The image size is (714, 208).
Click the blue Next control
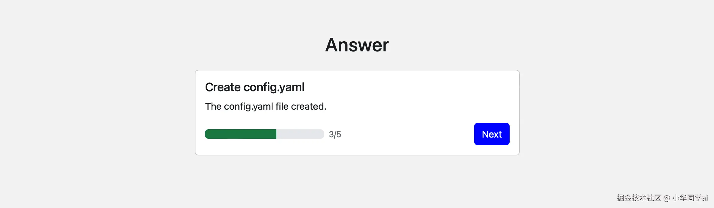pos(491,134)
